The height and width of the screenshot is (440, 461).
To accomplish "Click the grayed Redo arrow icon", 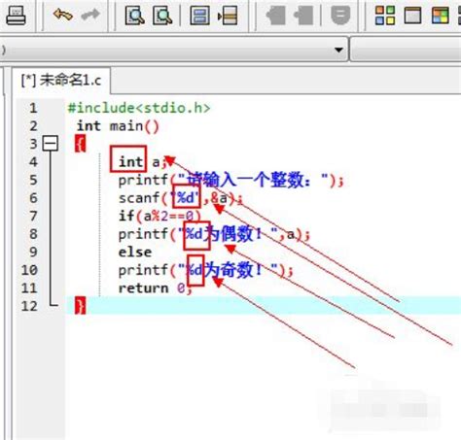I will click(90, 15).
